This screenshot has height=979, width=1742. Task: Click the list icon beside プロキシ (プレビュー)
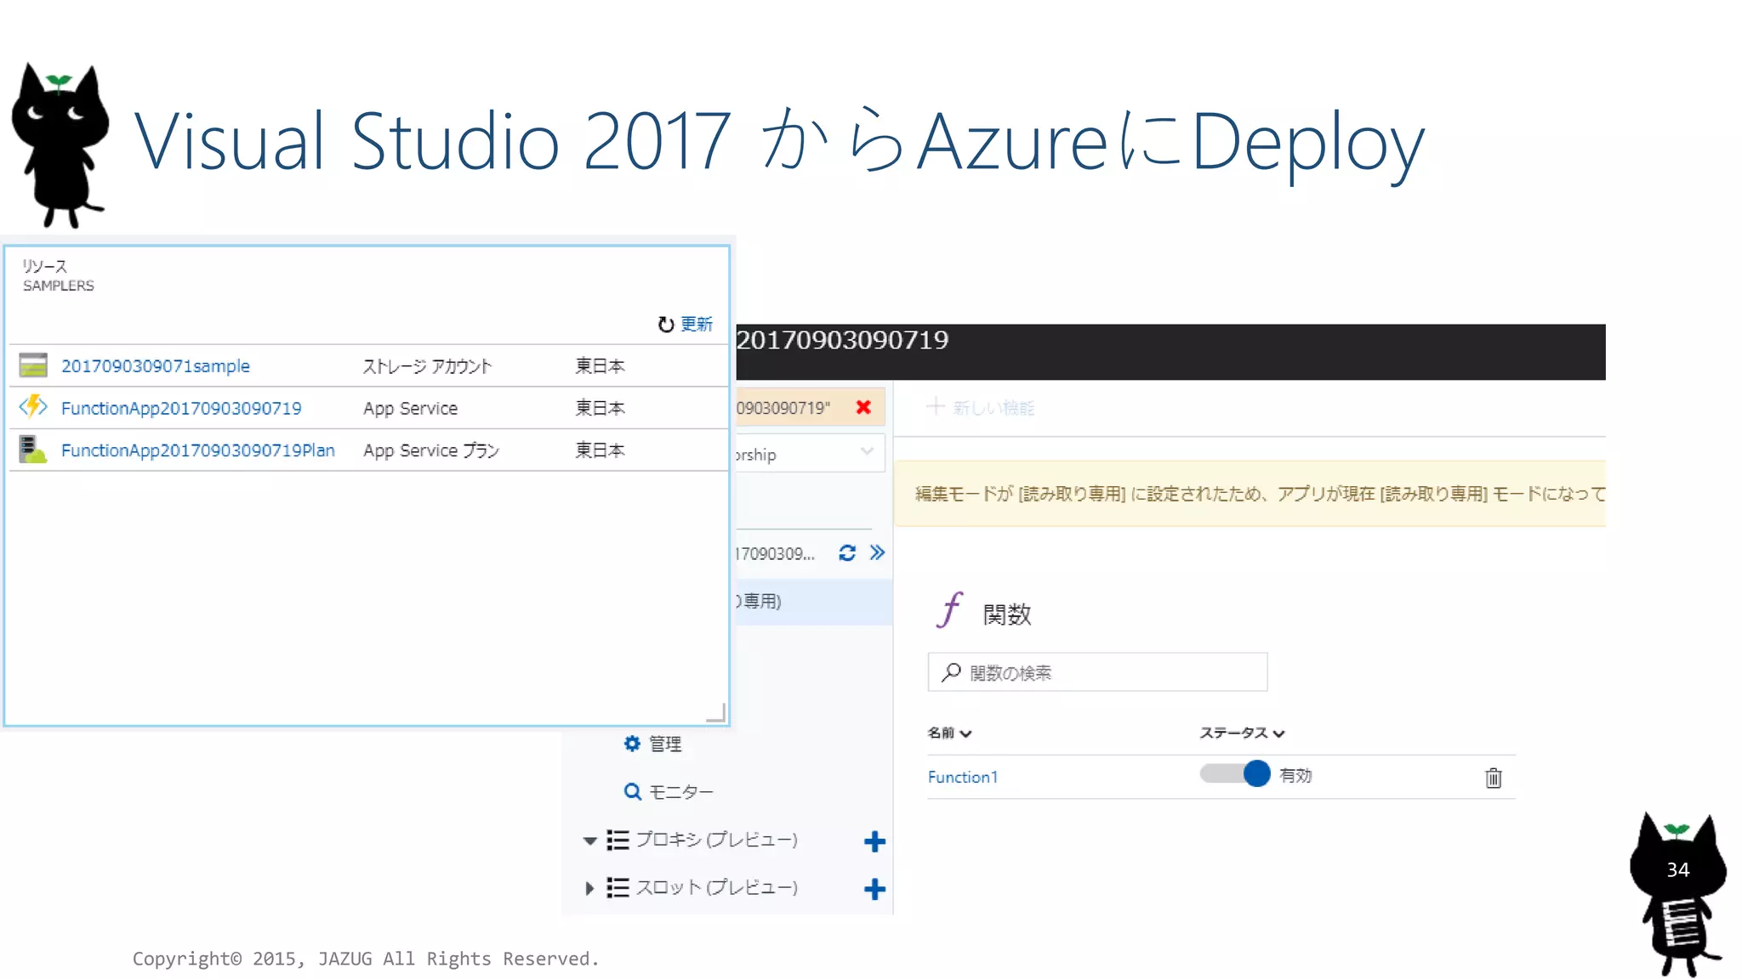pos(618,840)
